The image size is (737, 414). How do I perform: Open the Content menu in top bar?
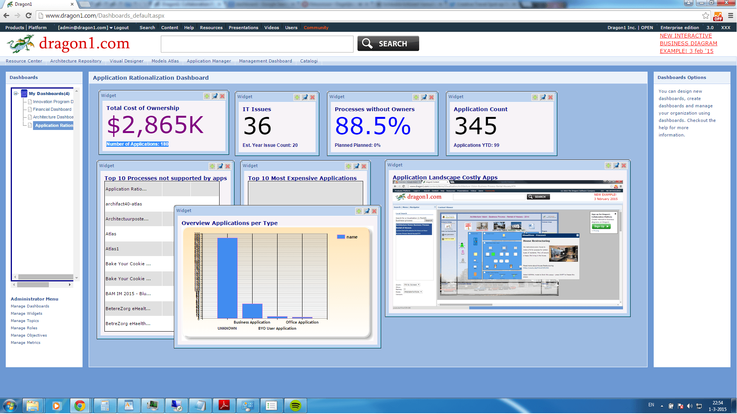170,28
